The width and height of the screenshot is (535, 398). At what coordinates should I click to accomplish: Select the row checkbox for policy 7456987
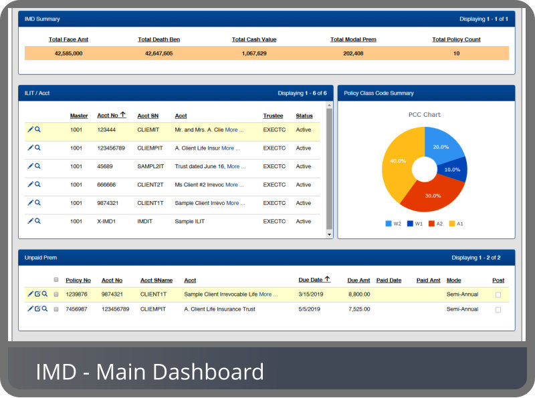(x=56, y=310)
